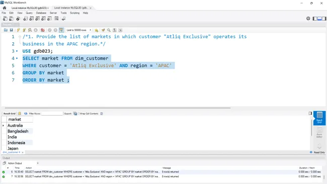Toggle Wrap Cell Content

tap(102, 114)
